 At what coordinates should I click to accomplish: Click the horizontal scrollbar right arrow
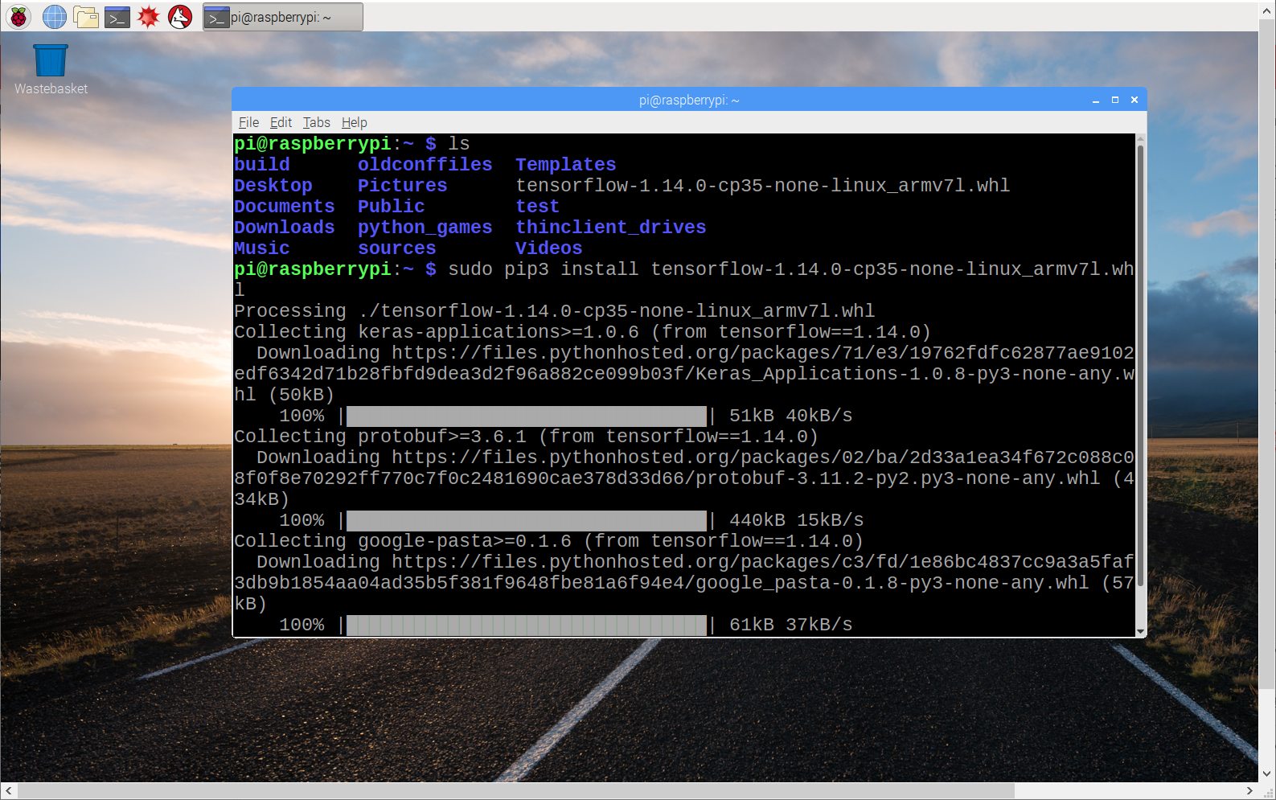(x=1250, y=791)
